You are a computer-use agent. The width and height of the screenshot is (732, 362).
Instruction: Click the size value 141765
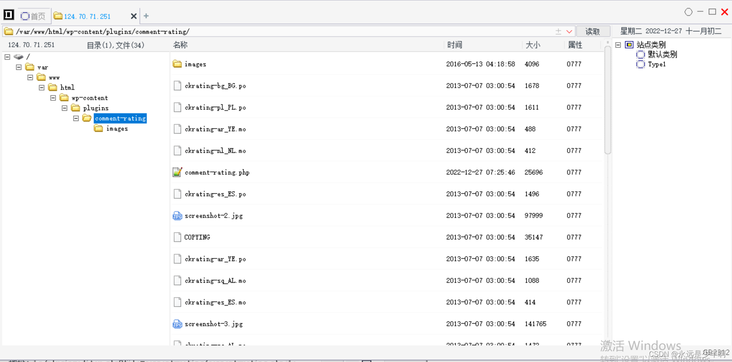pos(535,324)
